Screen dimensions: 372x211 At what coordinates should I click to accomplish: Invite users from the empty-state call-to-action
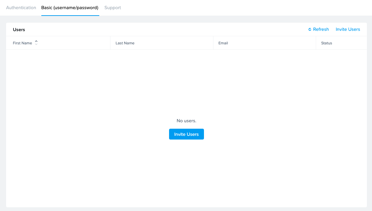tap(186, 134)
